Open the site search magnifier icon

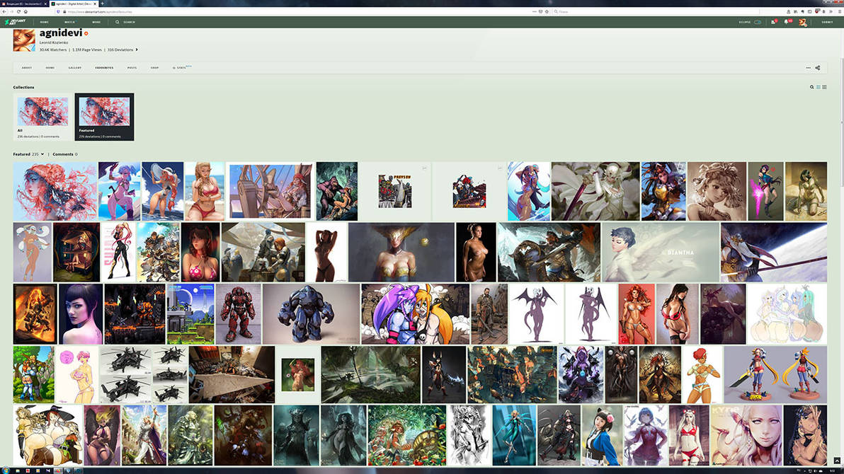(x=117, y=22)
